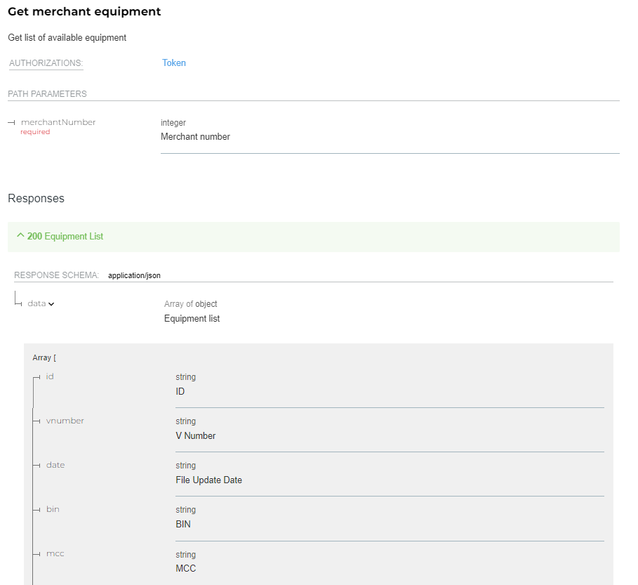Click the 'MCC' description text
Viewport: 638px width, 585px height.
pyautogui.click(x=185, y=568)
